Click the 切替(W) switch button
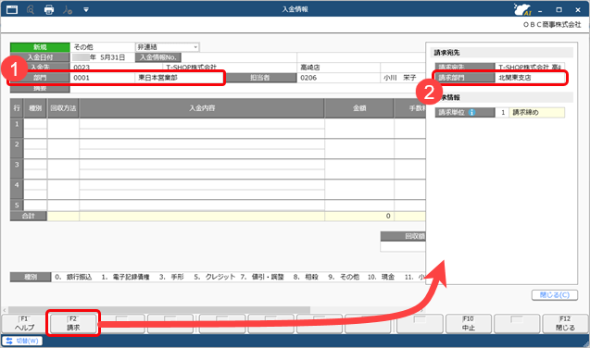The width and height of the screenshot is (590, 348). coord(22,341)
